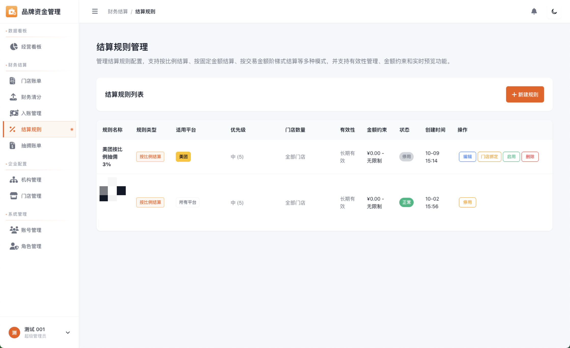Click 门店绑定 button for 美团 rule
The height and width of the screenshot is (348, 570).
[x=489, y=157]
